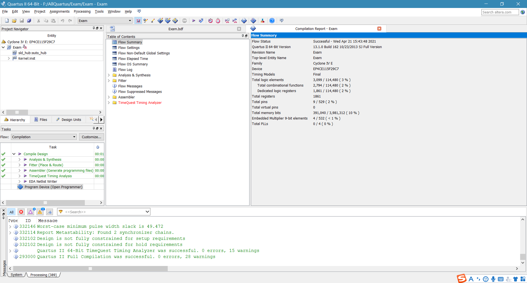Viewport: 527px width, 283px height.
Task: Click the Compilation Report toolbar icon
Action: (244, 21)
